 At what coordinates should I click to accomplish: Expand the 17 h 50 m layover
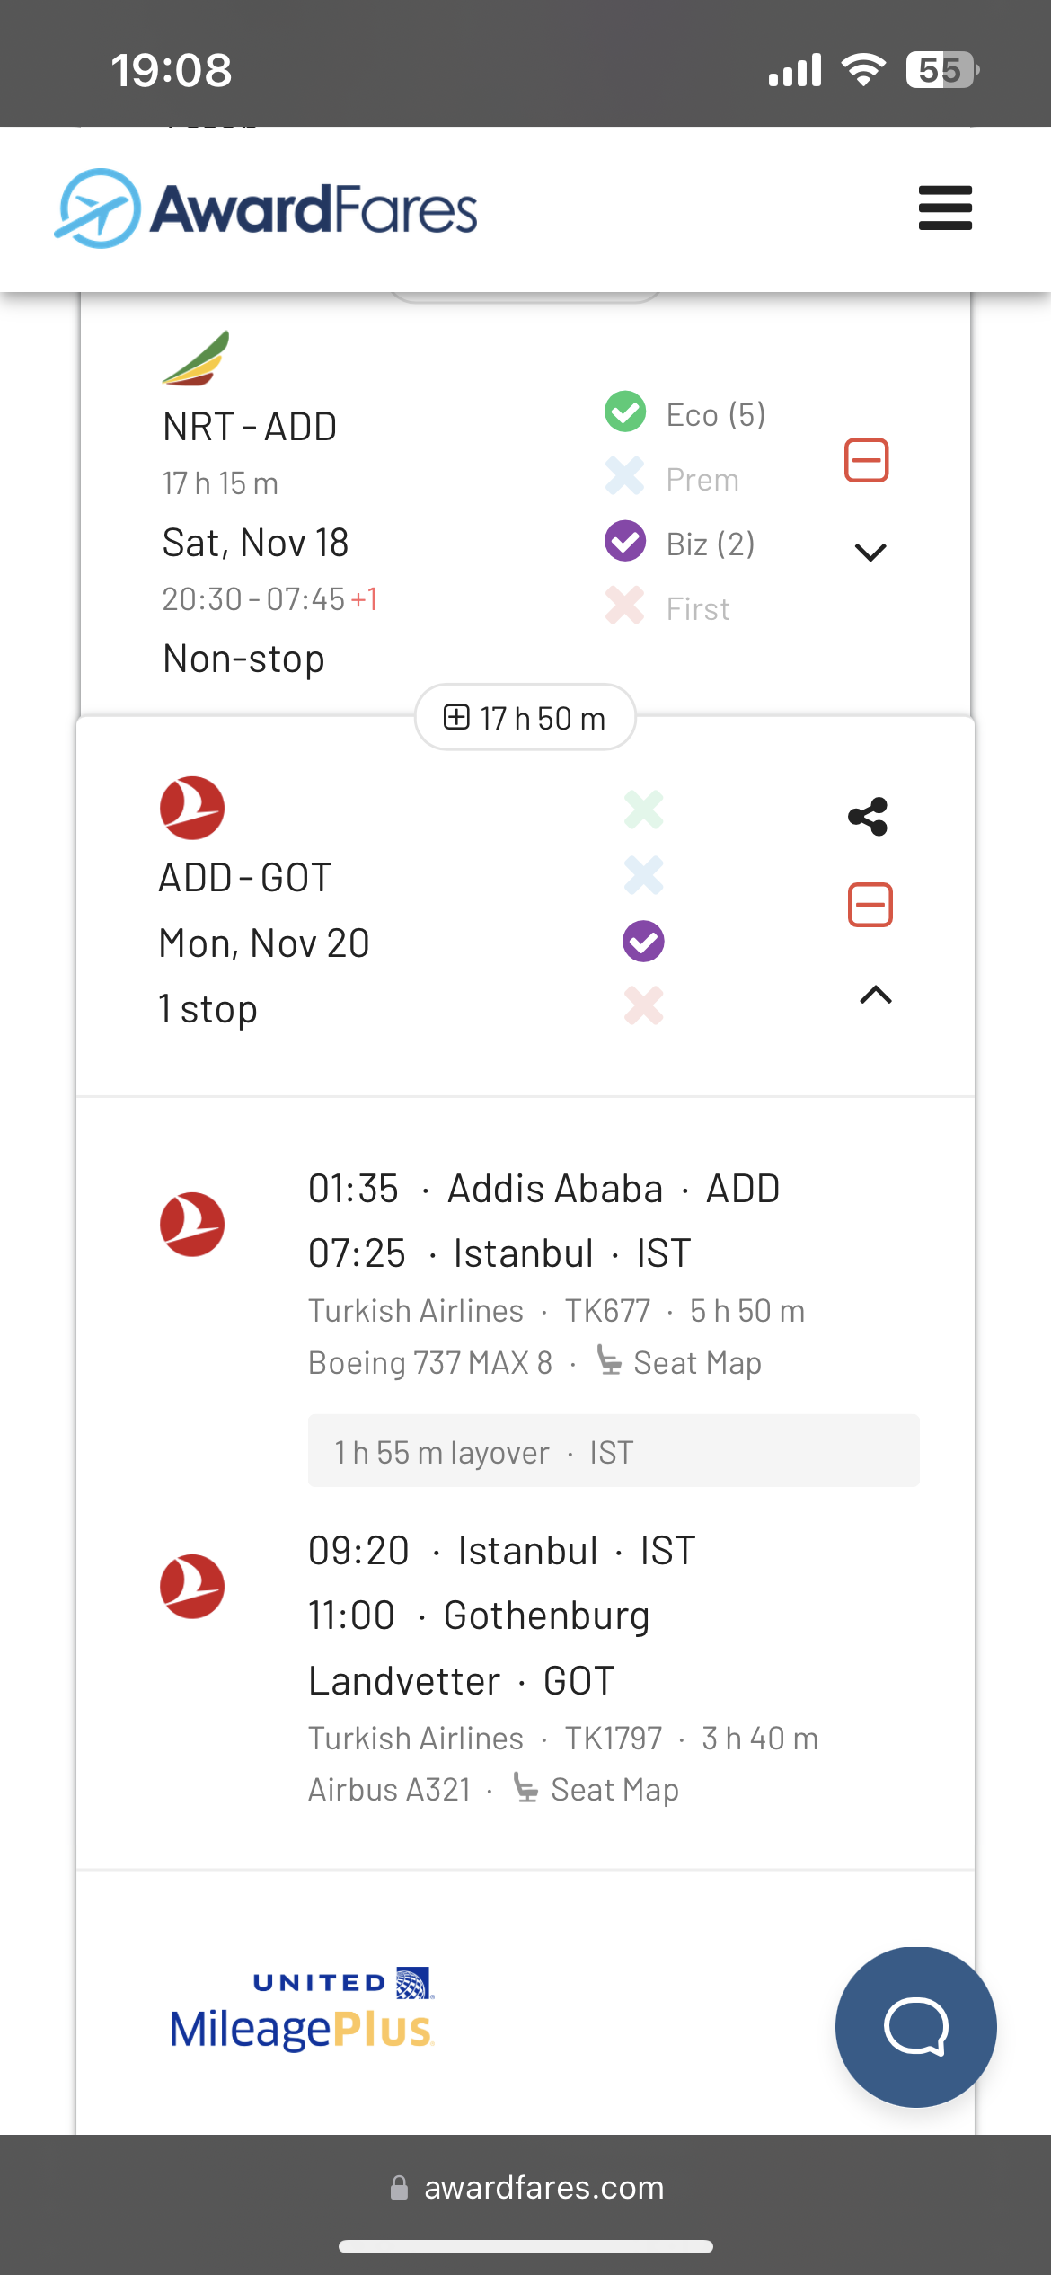click(x=525, y=718)
